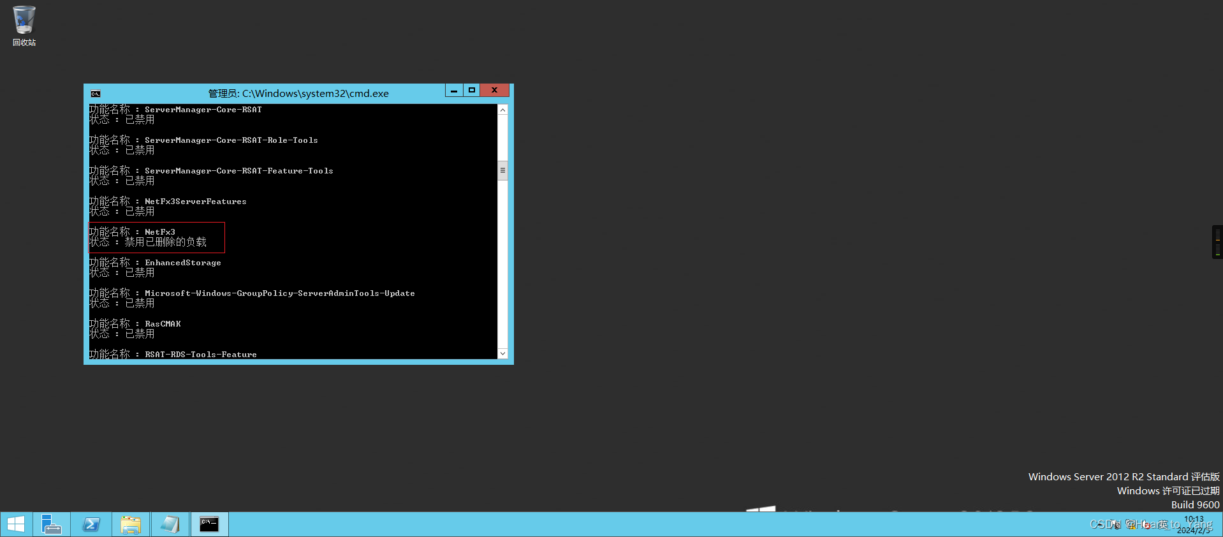Open the Recycle Bin desktop icon
Viewport: 1223px width, 537px height.
(24, 24)
